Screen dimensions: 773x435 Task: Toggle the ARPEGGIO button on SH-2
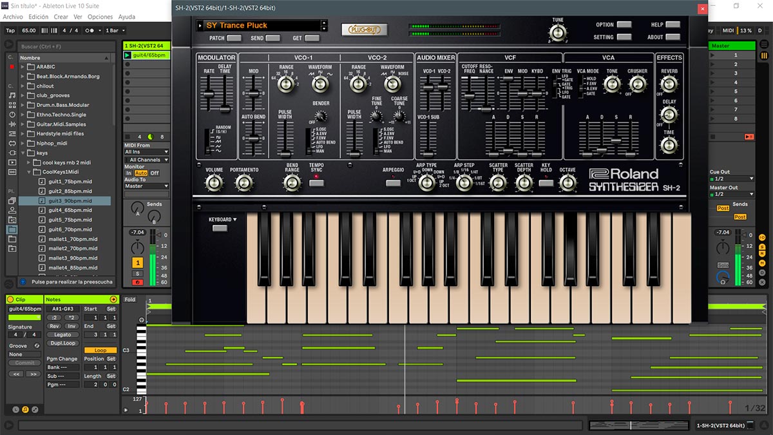393,183
